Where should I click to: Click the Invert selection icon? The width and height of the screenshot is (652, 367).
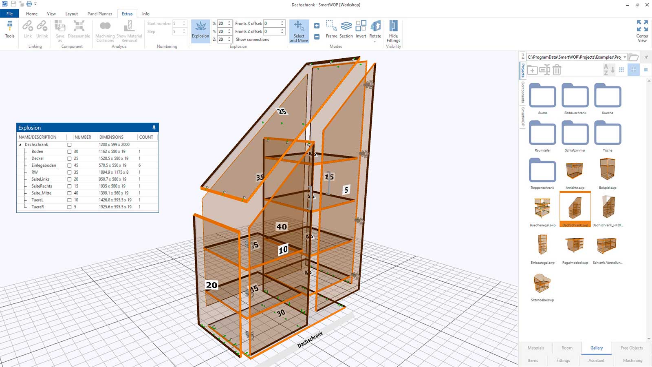pyautogui.click(x=361, y=29)
